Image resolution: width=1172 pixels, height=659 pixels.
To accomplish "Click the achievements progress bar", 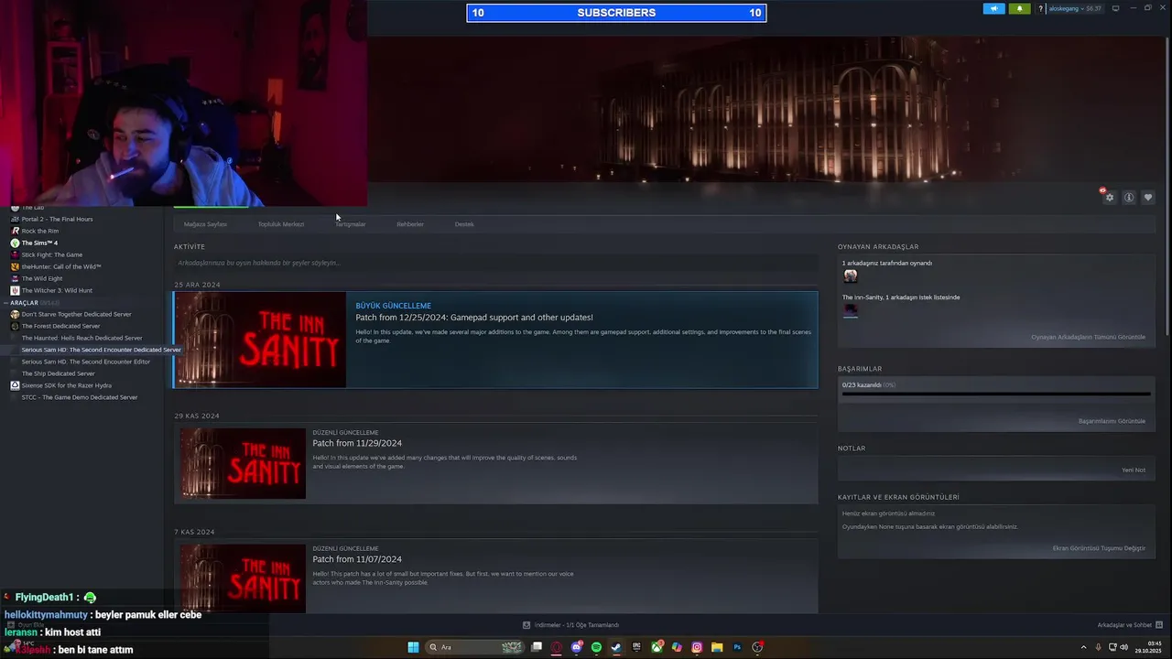I will 996,394.
